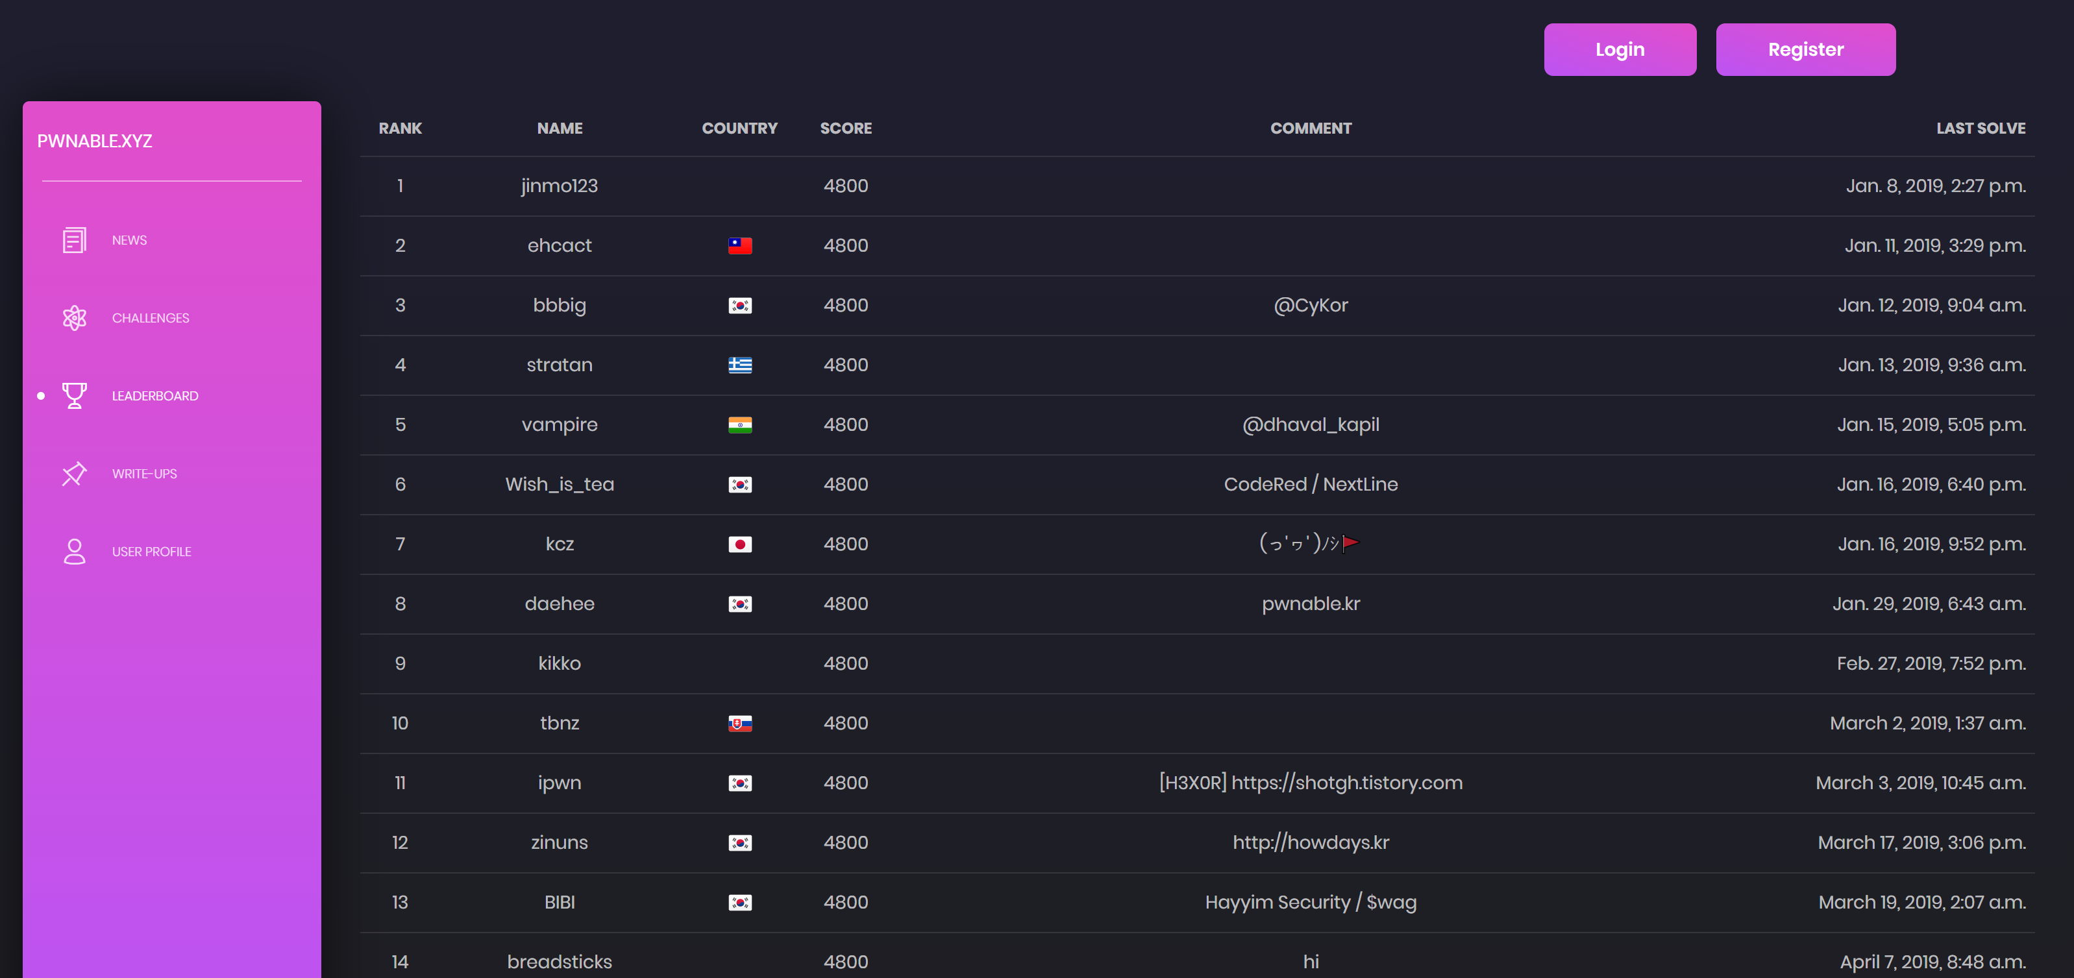Select the player name bbbig
2074x978 pixels.
click(x=560, y=305)
